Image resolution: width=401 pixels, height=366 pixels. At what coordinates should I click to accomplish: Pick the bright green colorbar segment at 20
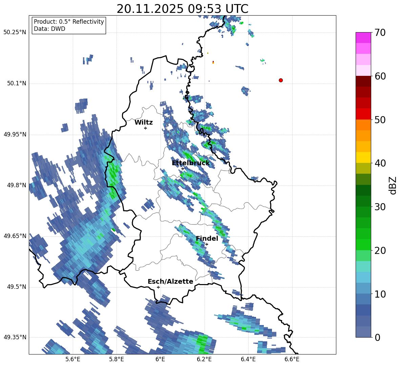(x=363, y=244)
